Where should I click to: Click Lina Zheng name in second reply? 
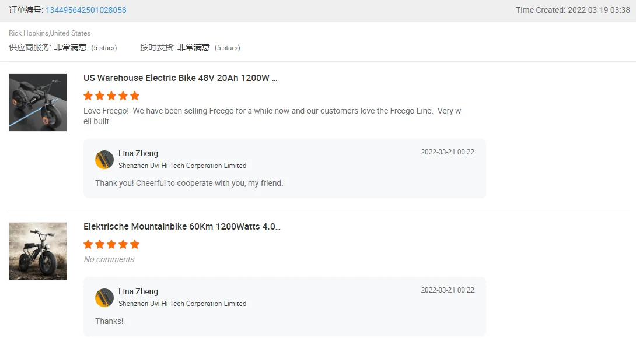tap(138, 291)
